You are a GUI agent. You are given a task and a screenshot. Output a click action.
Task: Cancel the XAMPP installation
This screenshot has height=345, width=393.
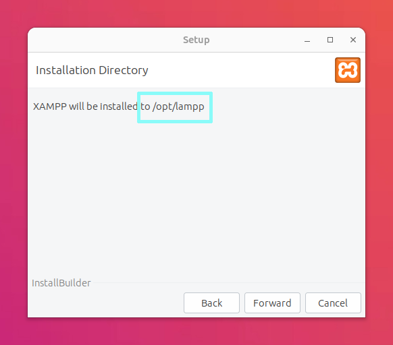[x=333, y=303]
